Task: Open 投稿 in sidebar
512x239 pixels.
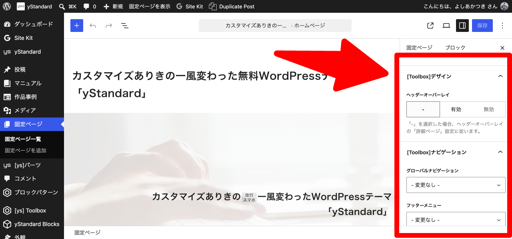Action: coord(32,69)
